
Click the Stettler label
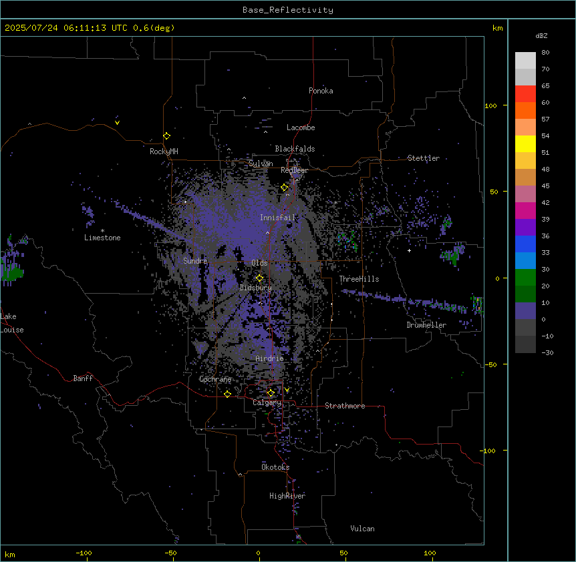[424, 158]
